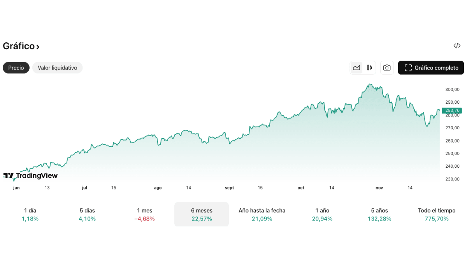Screen dimensions: 467x262
Task: Keep the 6 meses range selected
Action: pyautogui.click(x=201, y=214)
